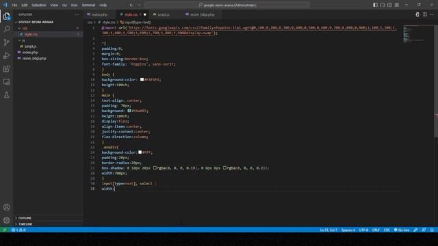The width and height of the screenshot is (438, 246).
Task: Open the Search view in activity bar
Action: [6, 29]
